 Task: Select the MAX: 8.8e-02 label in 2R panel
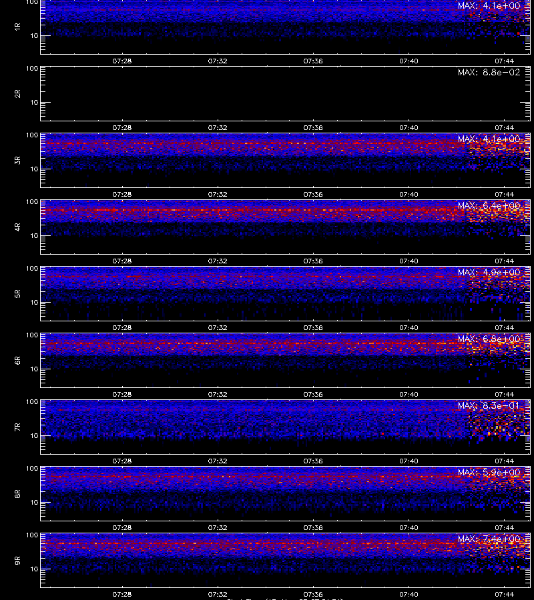[489, 72]
